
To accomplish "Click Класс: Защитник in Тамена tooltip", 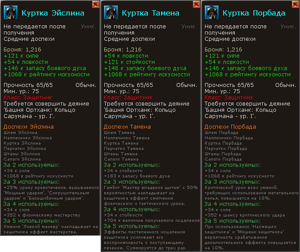I will point(128,98).
